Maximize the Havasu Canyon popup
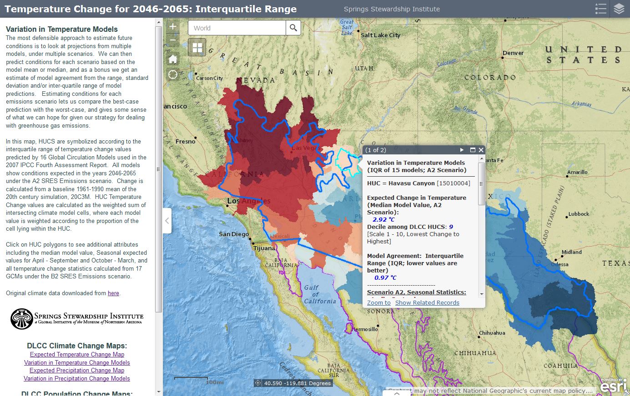Image resolution: width=630 pixels, height=396 pixels. pos(473,150)
